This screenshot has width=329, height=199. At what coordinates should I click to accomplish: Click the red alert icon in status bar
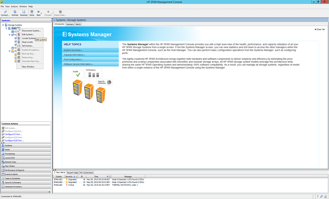[x=318, y=196]
